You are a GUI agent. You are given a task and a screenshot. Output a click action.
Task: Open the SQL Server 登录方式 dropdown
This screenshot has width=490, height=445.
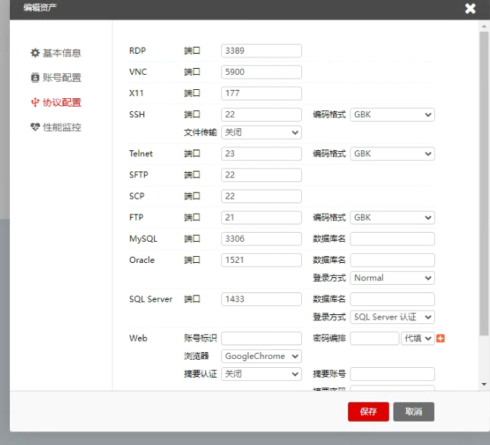pos(392,317)
